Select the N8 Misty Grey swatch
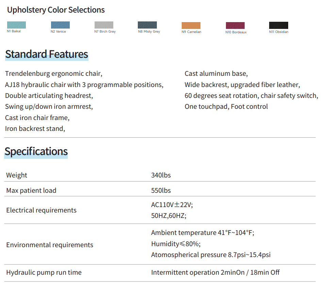Viewport: 328px width, 289px height. click(147, 25)
